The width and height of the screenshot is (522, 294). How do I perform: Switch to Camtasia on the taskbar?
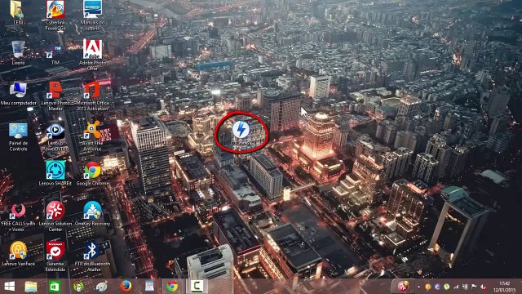click(197, 287)
